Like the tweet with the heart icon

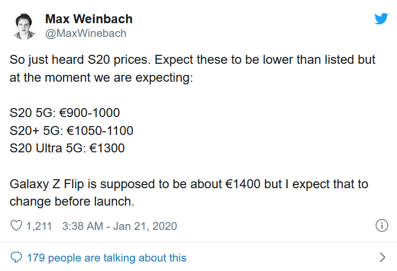pyautogui.click(x=16, y=226)
